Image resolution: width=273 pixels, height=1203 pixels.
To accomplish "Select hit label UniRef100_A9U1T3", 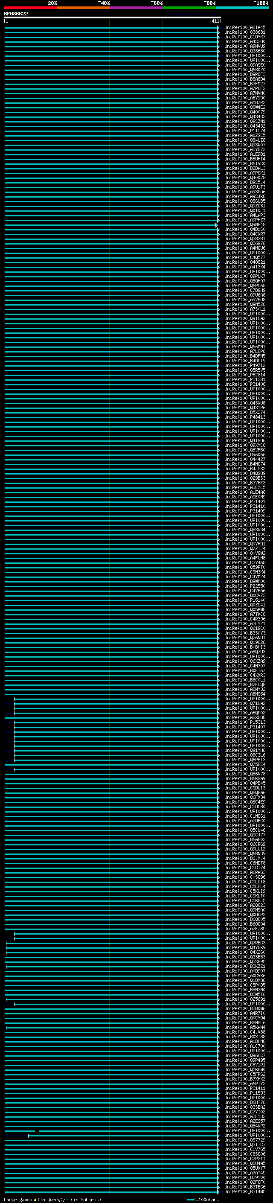I will coord(245,187).
